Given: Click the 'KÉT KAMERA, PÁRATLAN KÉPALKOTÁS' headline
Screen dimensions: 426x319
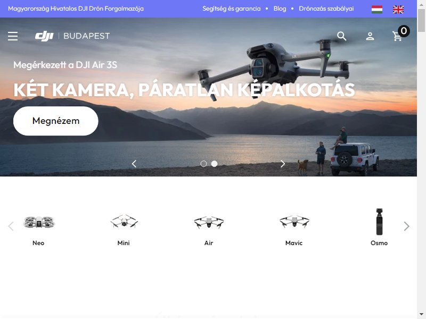Looking at the screenshot, I should (x=184, y=90).
